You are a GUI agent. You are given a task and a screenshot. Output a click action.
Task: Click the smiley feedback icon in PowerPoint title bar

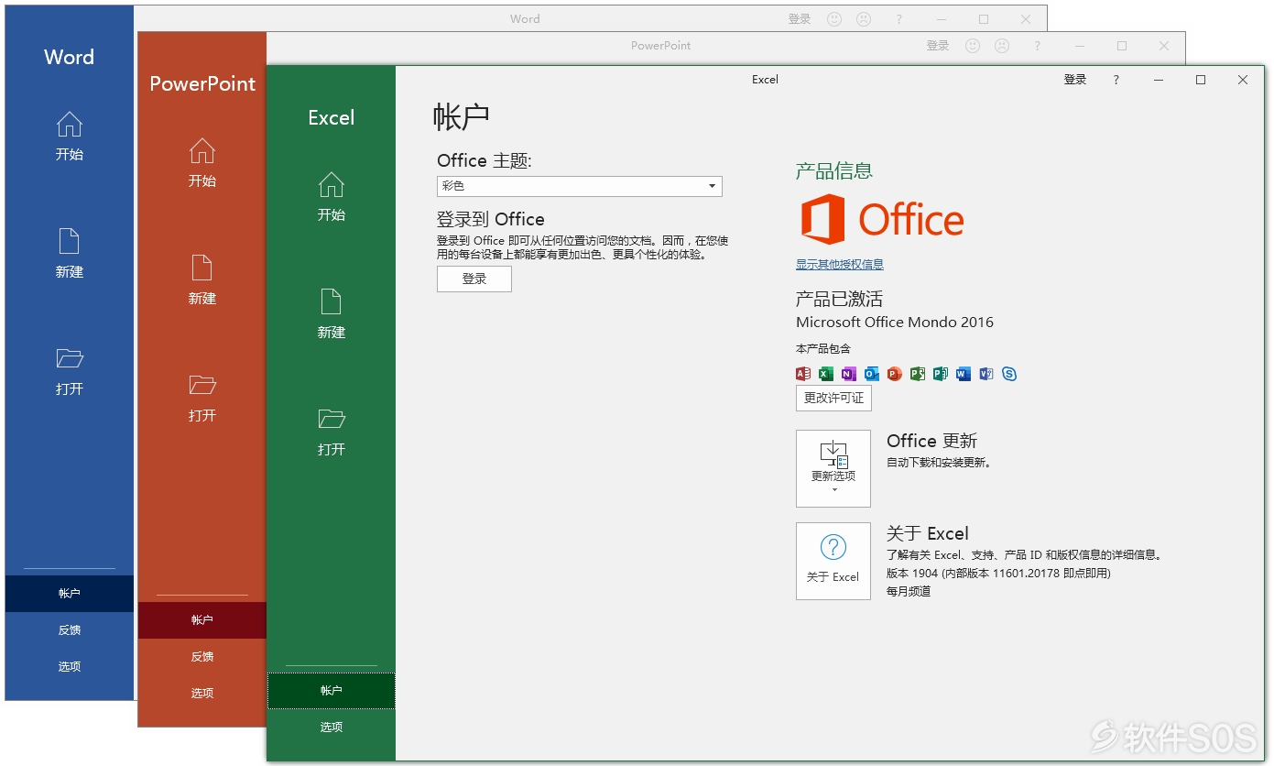click(x=973, y=46)
